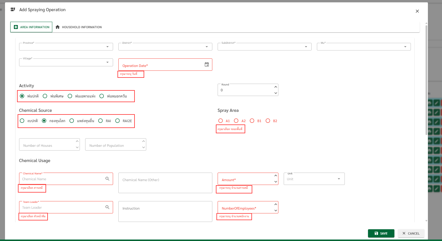Screen dimensions: 442x241
Task: Switch to Household Information tab
Action: [78, 27]
